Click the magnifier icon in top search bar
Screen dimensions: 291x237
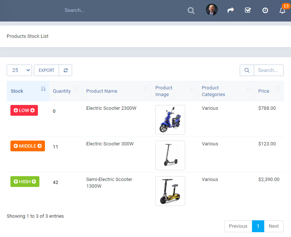(191, 10)
